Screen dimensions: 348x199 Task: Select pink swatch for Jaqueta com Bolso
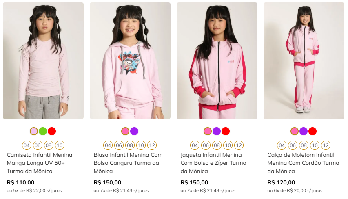coord(208,131)
